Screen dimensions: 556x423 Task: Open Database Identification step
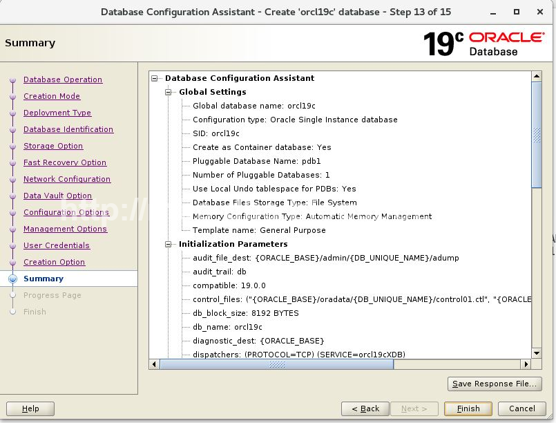pos(68,129)
